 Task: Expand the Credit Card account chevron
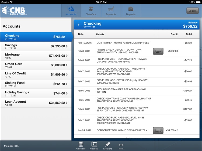67,65
